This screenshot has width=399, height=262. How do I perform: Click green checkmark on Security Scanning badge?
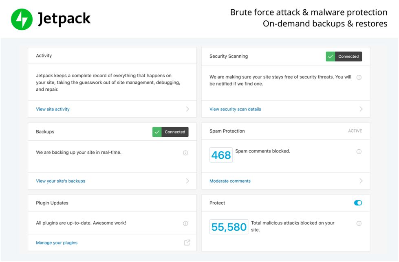pyautogui.click(x=331, y=57)
